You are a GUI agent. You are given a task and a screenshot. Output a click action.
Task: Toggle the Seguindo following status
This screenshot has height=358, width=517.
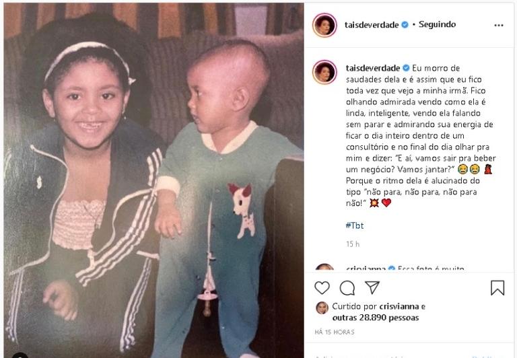pos(437,24)
